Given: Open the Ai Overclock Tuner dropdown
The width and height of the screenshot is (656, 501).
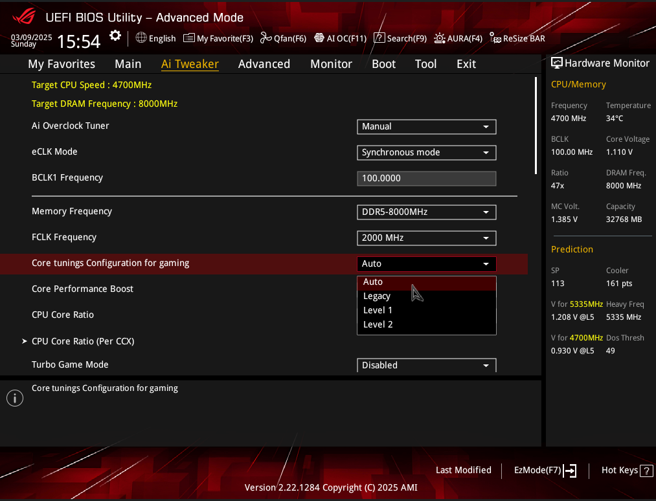Looking at the screenshot, I should click(x=426, y=127).
